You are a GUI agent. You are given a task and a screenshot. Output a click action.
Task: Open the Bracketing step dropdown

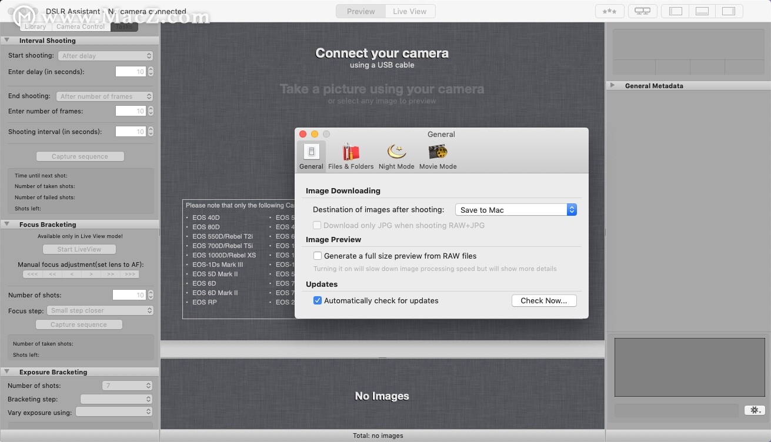(x=116, y=399)
